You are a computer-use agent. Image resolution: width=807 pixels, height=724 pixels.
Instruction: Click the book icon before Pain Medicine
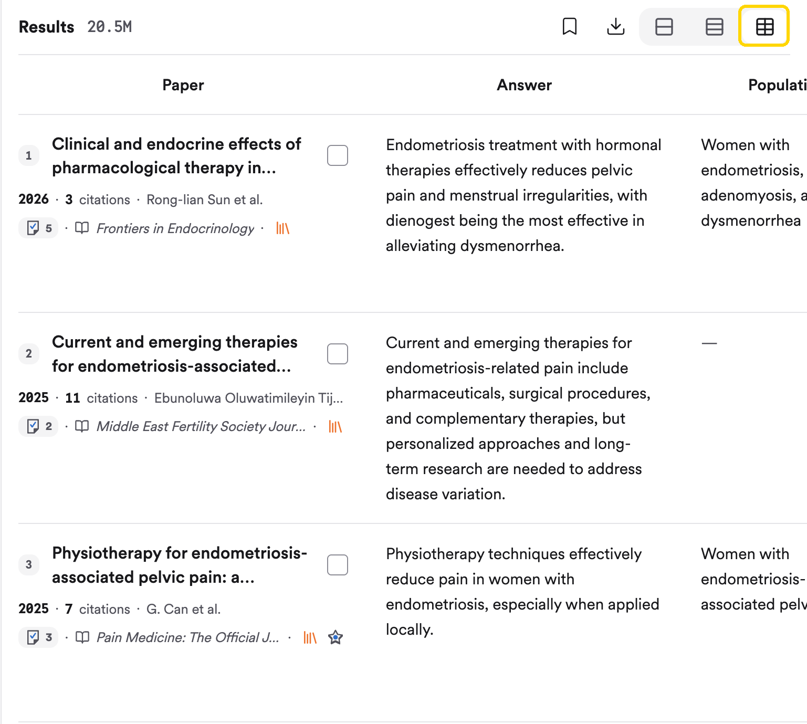(82, 637)
